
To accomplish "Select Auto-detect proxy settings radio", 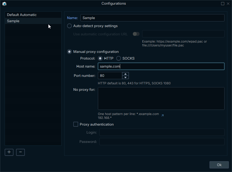I will (69, 26).
